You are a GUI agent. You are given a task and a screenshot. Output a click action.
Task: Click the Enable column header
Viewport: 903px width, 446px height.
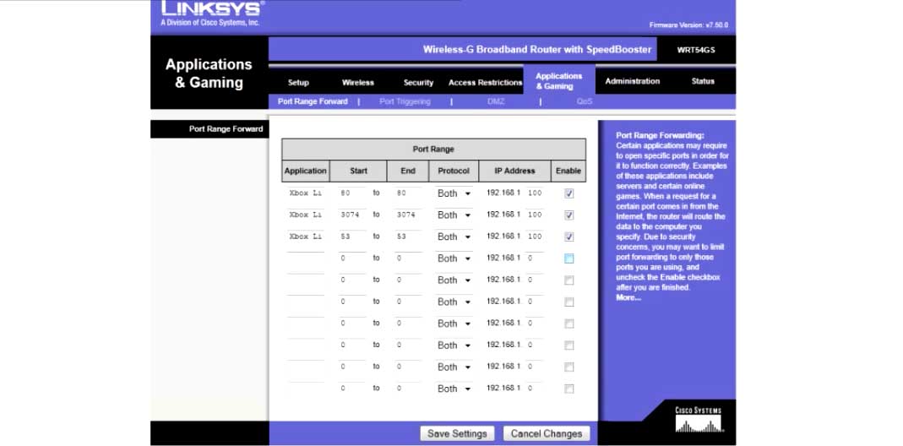[x=568, y=171]
